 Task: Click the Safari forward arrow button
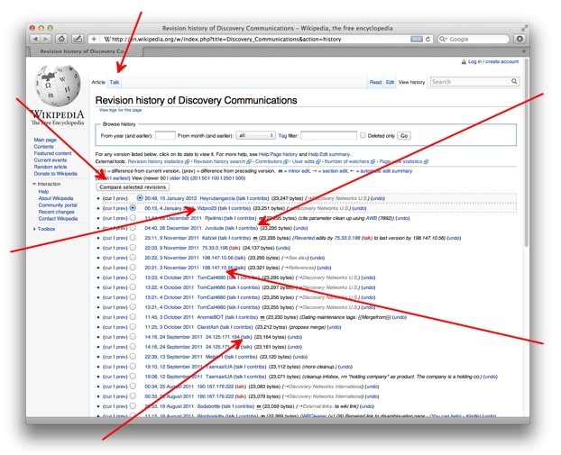click(x=46, y=39)
